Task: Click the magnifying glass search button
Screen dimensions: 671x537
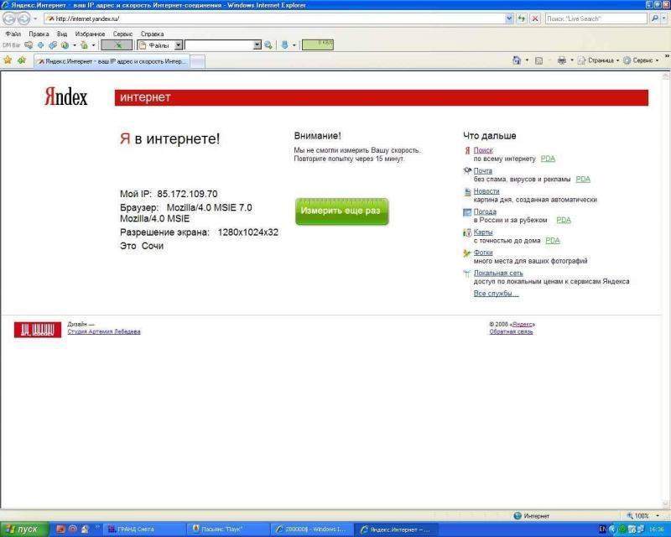Action: pyautogui.click(x=654, y=18)
